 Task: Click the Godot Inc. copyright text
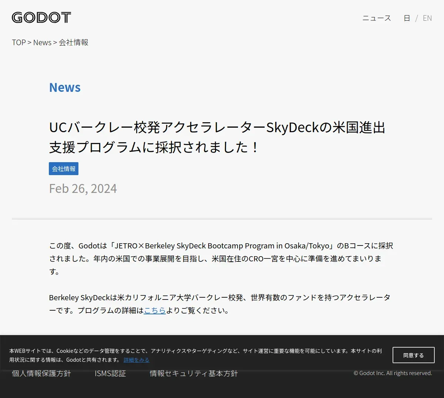click(393, 373)
